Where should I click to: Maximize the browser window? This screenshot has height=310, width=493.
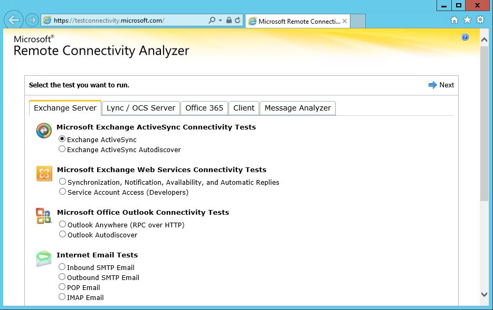[x=458, y=5]
